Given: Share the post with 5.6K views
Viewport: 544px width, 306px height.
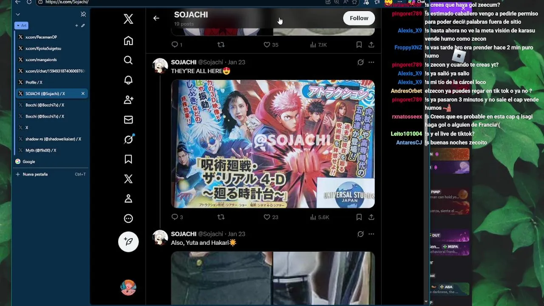Looking at the screenshot, I should point(371,217).
